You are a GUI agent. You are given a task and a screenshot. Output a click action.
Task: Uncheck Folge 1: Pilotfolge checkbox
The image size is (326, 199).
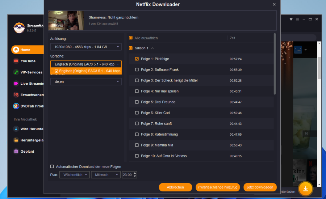(137, 59)
